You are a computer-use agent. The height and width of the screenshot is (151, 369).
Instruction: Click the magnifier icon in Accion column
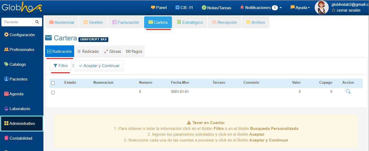click(348, 92)
